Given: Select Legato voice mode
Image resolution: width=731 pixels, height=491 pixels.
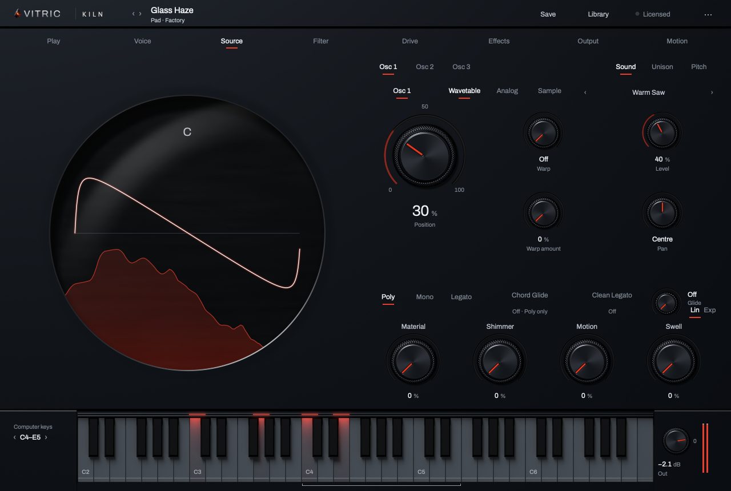Looking at the screenshot, I should point(461,297).
